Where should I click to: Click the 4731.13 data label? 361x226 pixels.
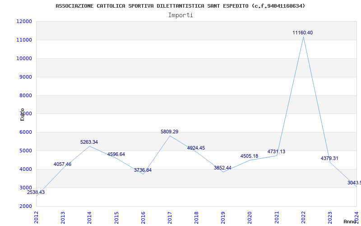pyautogui.click(x=276, y=151)
